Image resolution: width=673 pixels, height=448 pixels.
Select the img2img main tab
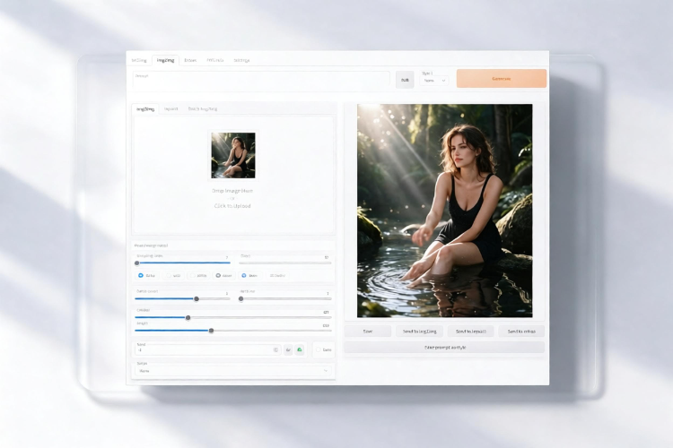click(x=165, y=60)
